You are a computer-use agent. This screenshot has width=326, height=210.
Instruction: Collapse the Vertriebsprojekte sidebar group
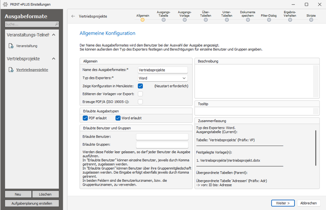(54, 59)
